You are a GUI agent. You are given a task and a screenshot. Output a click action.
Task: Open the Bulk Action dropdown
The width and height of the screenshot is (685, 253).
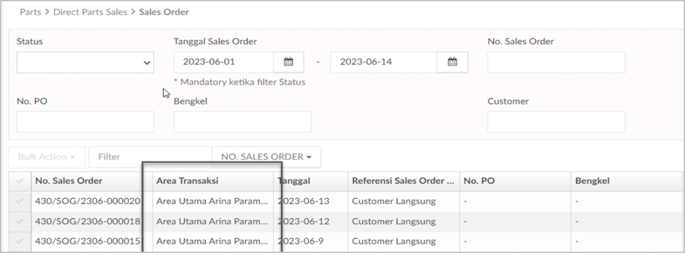[47, 157]
